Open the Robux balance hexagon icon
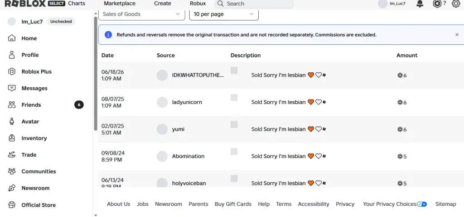This screenshot has width=464, height=217. click(437, 4)
